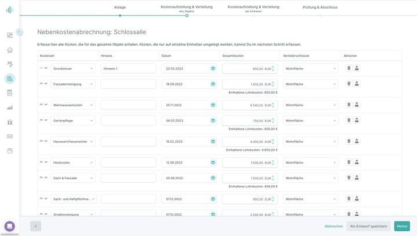Click the Hinweis field for Fassadenreinigung
This screenshot has width=417, height=236.
(128, 84)
